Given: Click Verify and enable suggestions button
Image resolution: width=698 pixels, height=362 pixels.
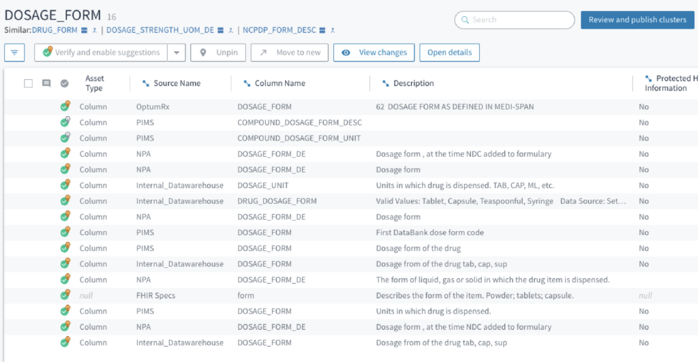Looking at the screenshot, I should [101, 52].
